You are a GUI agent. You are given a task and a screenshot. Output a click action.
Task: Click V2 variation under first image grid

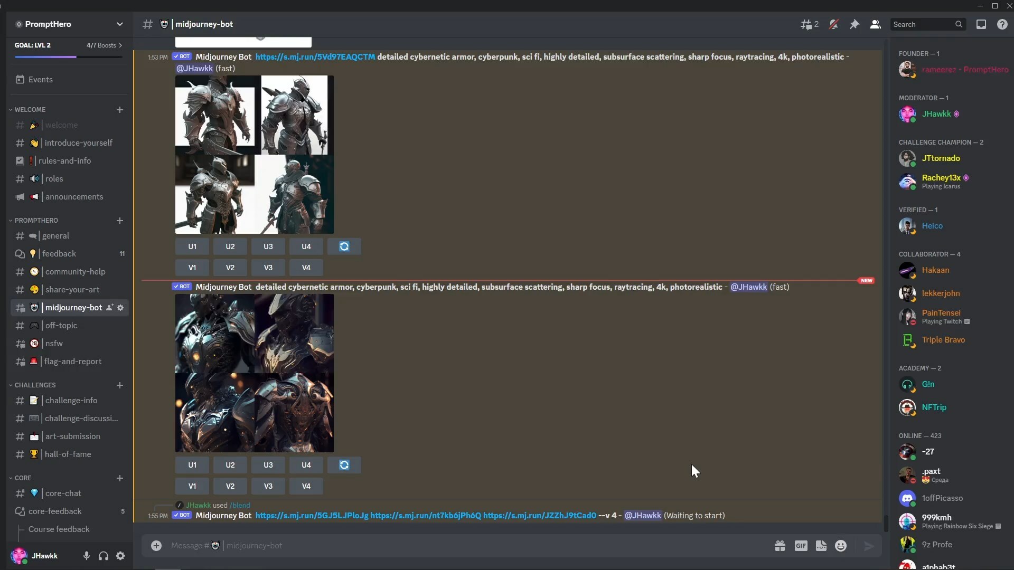[x=230, y=268]
